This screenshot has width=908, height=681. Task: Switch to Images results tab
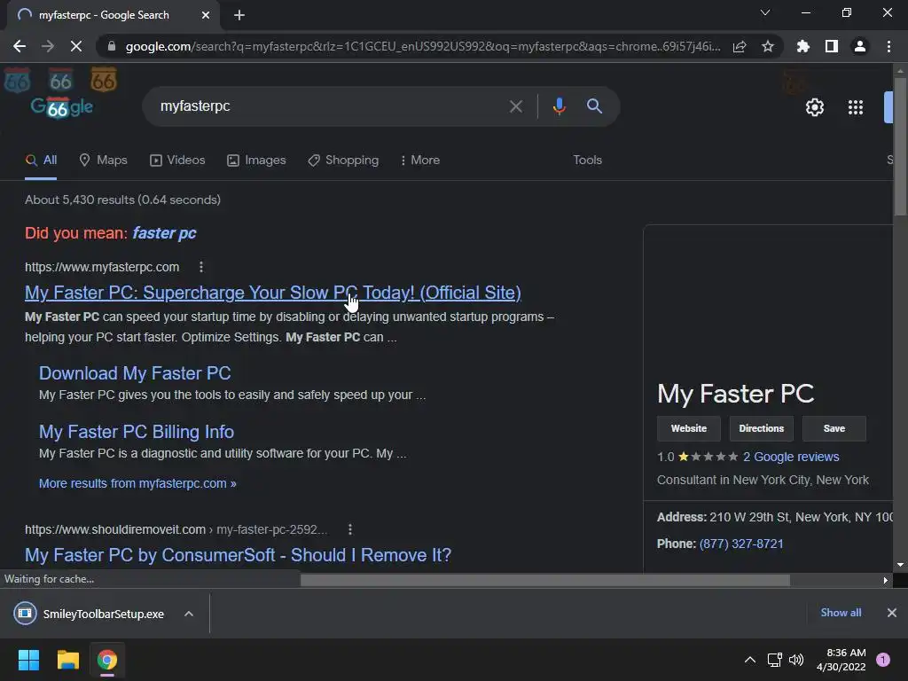pos(256,160)
